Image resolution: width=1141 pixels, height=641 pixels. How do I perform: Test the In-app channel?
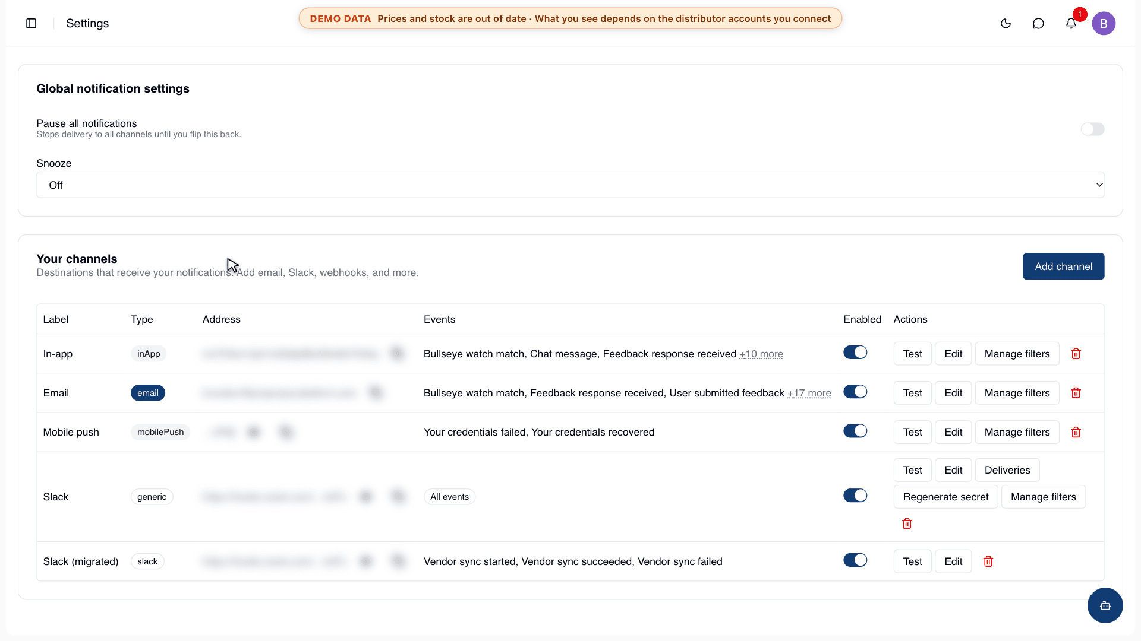[912, 354]
